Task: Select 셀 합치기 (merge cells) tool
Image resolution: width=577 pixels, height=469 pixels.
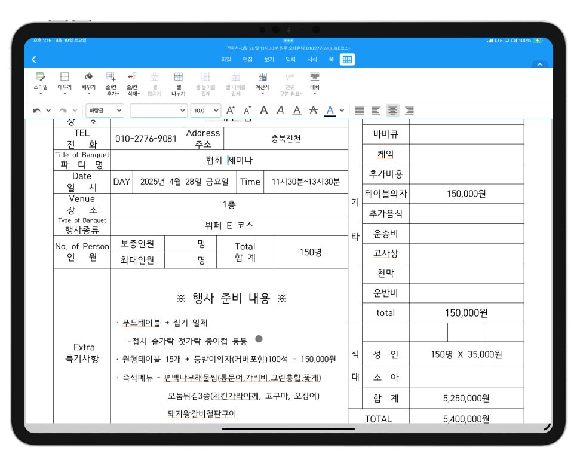Action: pos(155,84)
